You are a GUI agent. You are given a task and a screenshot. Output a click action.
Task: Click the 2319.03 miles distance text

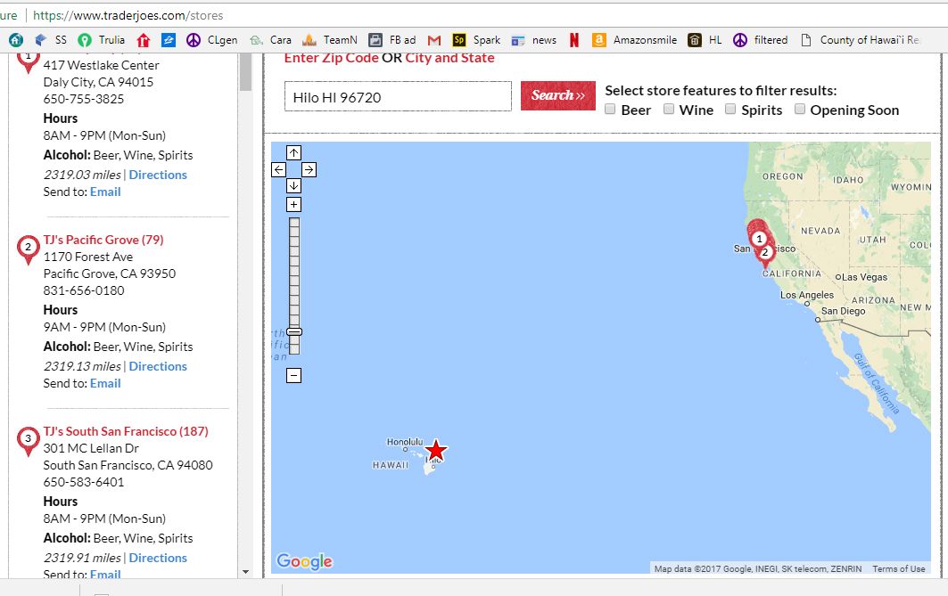coord(82,175)
